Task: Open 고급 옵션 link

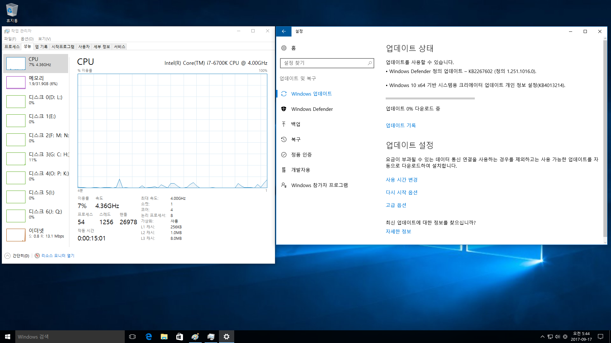Action: [x=396, y=205]
